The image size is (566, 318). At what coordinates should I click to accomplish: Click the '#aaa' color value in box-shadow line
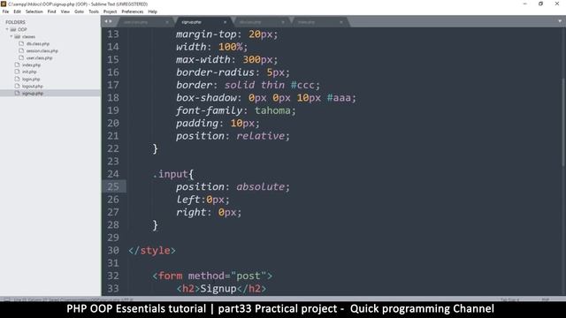pyautogui.click(x=339, y=98)
